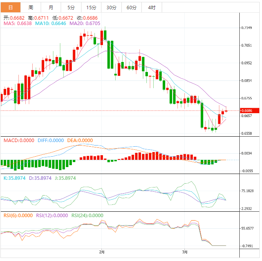Viewport: 262px width, 261px height.
Task: Click the 3月 date axis marker
Action: point(185,252)
